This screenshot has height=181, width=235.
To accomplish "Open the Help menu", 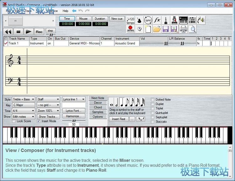I will 65,11.
